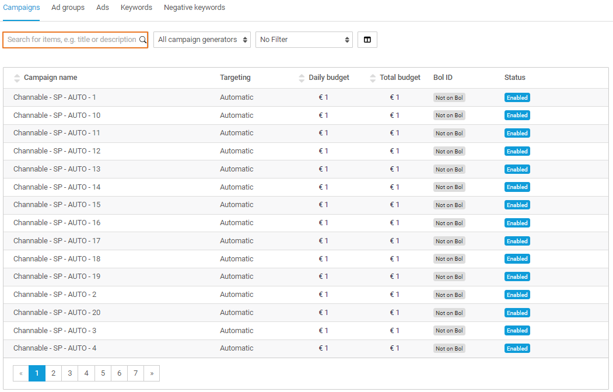
Task: Sort by Campaign name arrows
Action: (x=17, y=78)
